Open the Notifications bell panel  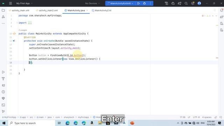(x=222, y=10)
